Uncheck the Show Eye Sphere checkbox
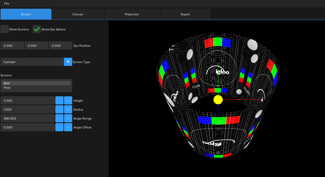 point(37,29)
